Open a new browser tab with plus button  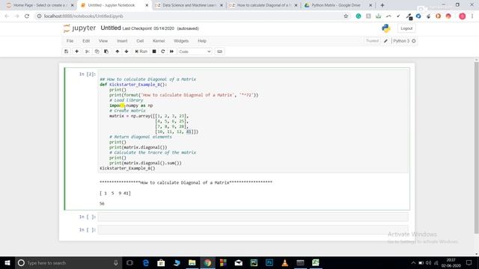(382, 5)
